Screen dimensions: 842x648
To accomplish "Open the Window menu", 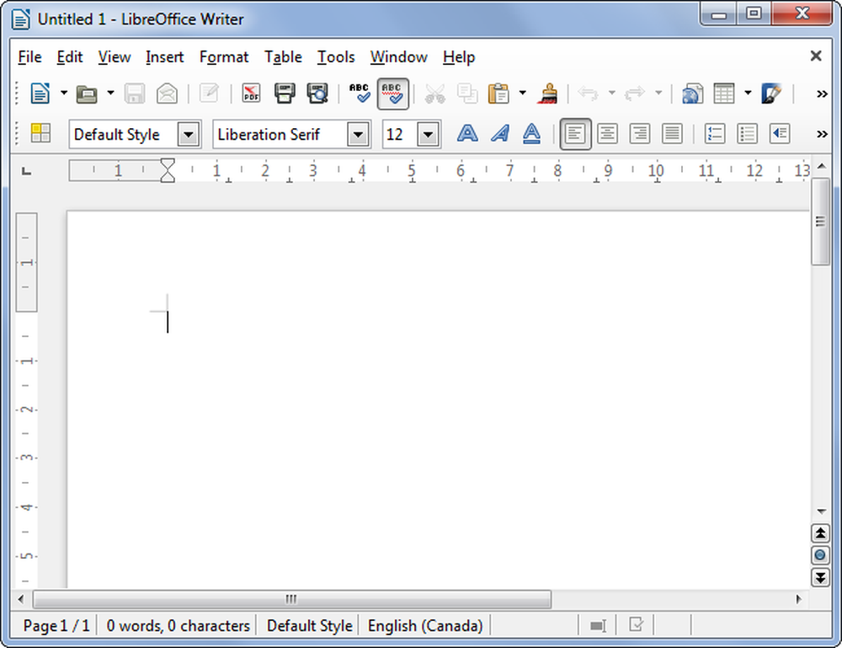I will 398,57.
